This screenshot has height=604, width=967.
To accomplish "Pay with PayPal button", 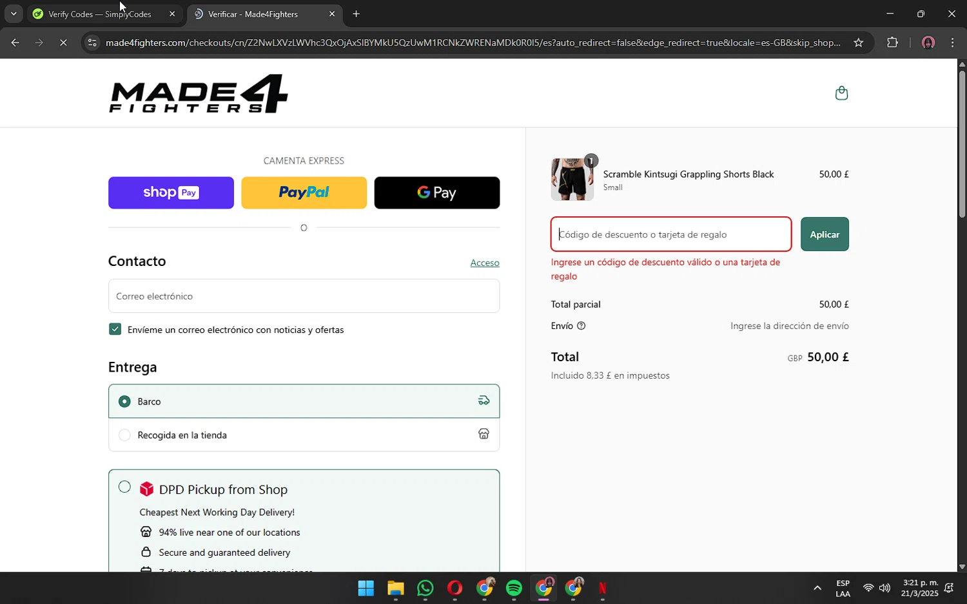I will point(304,193).
